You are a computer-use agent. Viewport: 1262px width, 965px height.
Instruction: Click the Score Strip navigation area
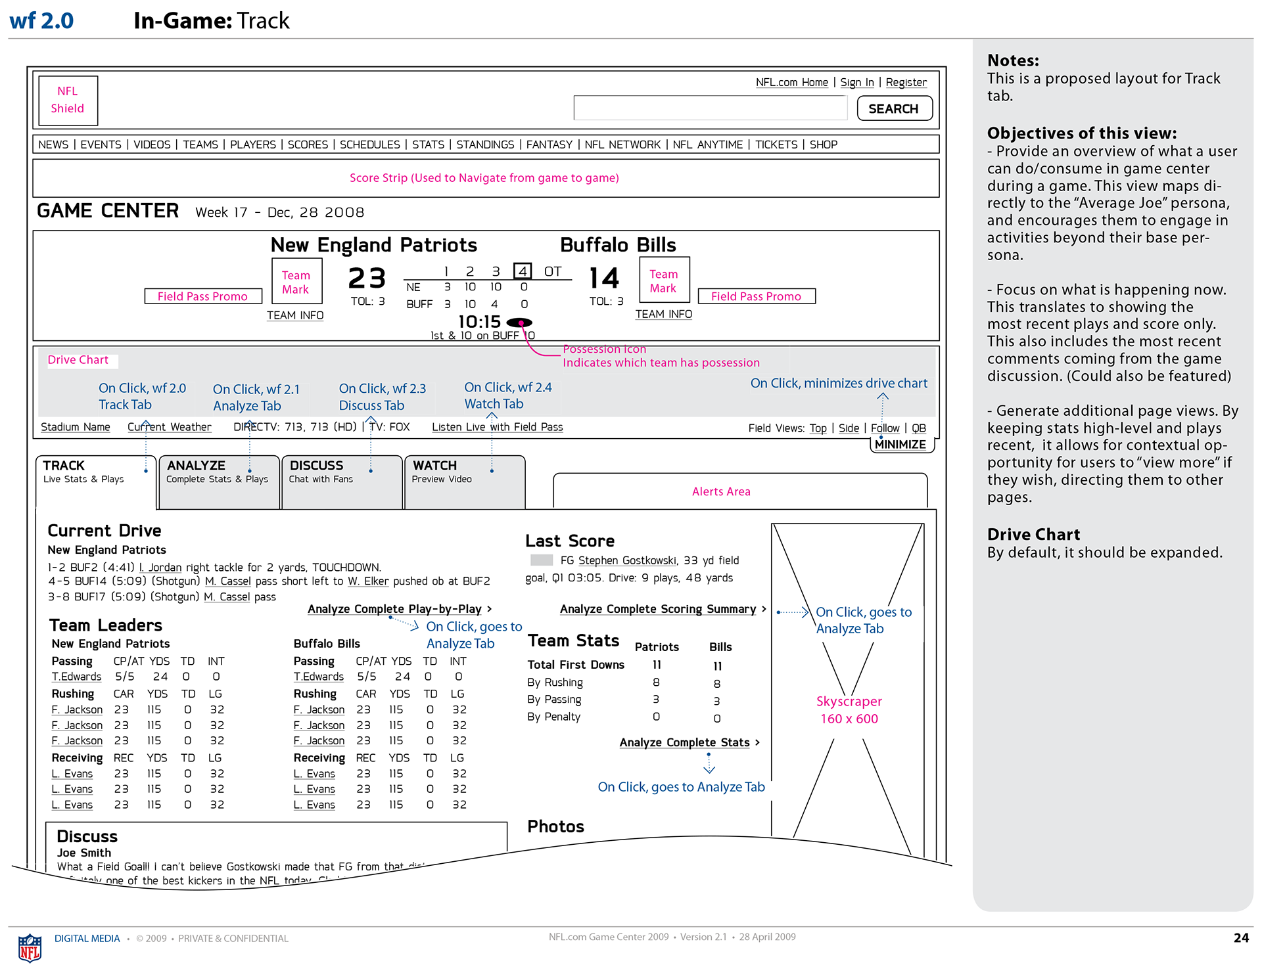(x=486, y=177)
